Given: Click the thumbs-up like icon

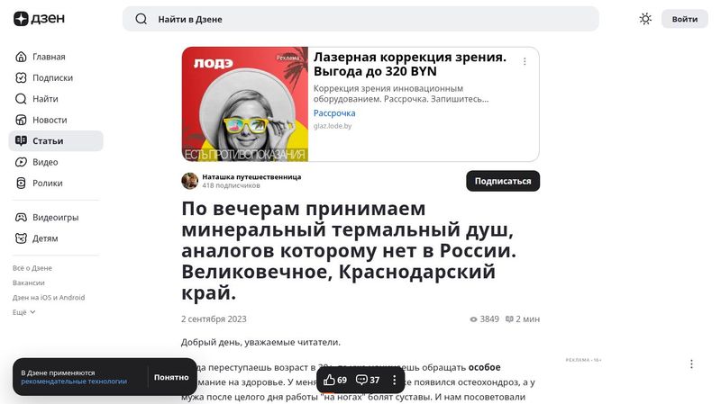Looking at the screenshot, I should click(x=329, y=380).
